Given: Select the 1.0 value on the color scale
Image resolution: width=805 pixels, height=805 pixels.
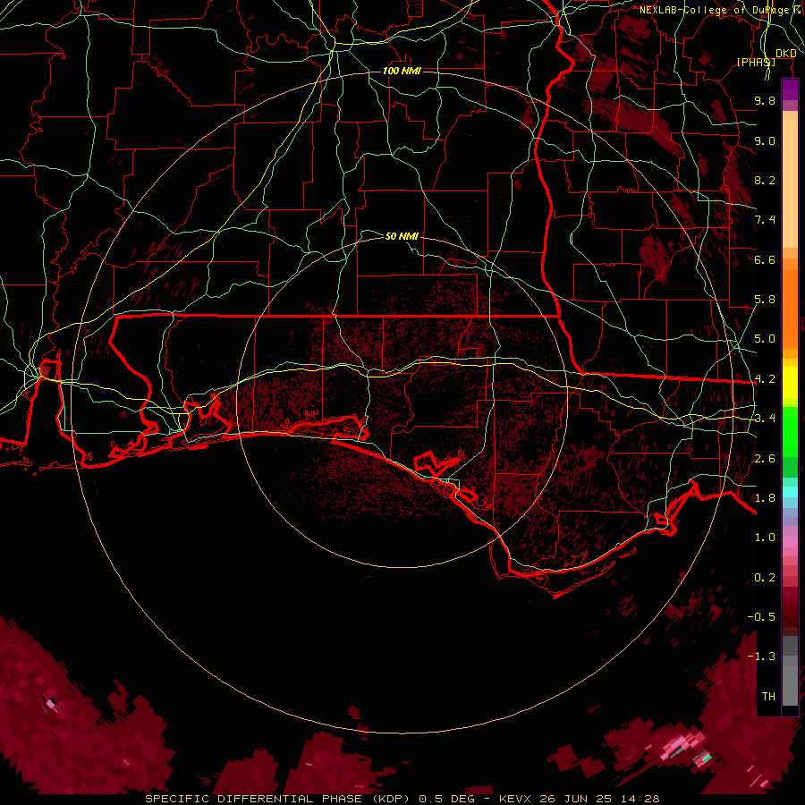Looking at the screenshot, I should (x=765, y=538).
